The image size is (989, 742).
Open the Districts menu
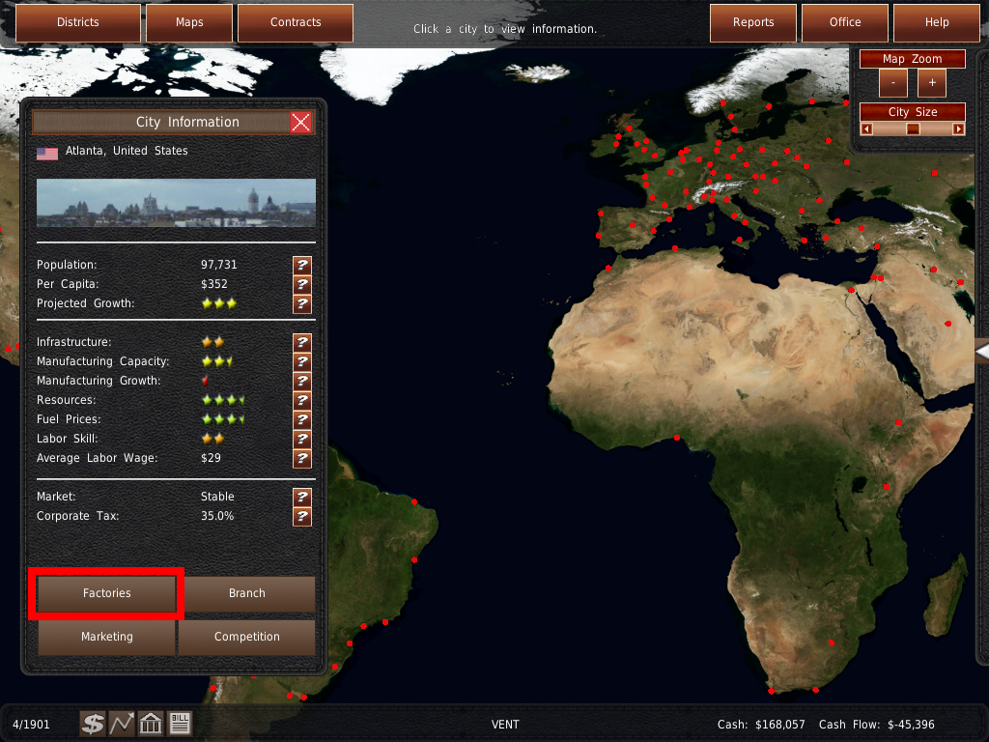pyautogui.click(x=78, y=22)
